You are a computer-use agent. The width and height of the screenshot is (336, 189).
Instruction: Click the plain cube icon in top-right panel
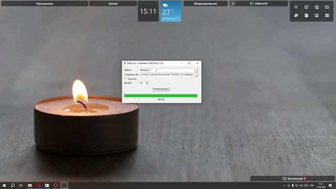pyautogui.click(x=306, y=7)
